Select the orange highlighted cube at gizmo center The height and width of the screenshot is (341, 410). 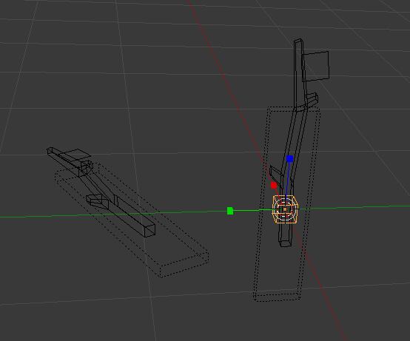point(285,209)
